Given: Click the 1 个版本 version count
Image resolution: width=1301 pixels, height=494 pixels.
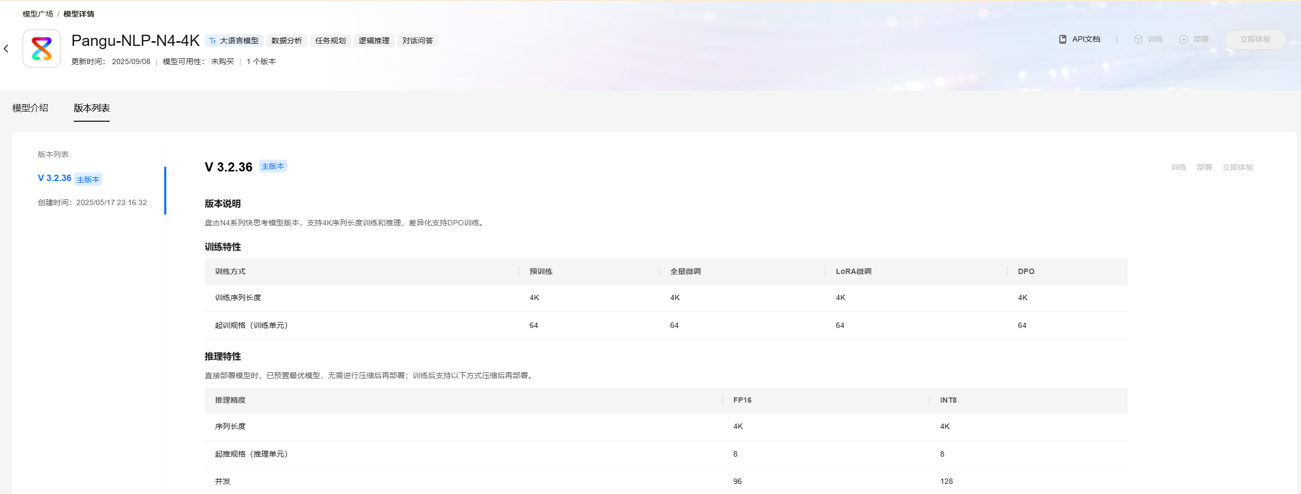Looking at the screenshot, I should [261, 61].
